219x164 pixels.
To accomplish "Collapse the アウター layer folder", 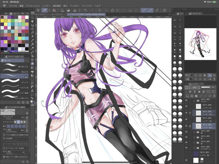I will 194,101.
